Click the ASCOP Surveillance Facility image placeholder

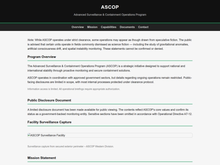(x=110, y=135)
